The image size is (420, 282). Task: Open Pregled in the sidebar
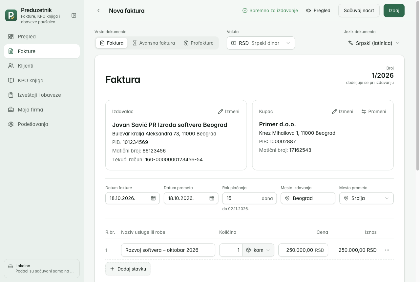click(42, 36)
